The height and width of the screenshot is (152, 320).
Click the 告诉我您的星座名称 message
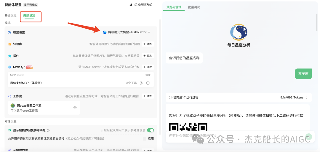[184, 58]
